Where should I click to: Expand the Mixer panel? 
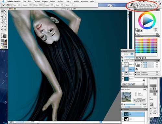pyautogui.click(x=136, y=34)
